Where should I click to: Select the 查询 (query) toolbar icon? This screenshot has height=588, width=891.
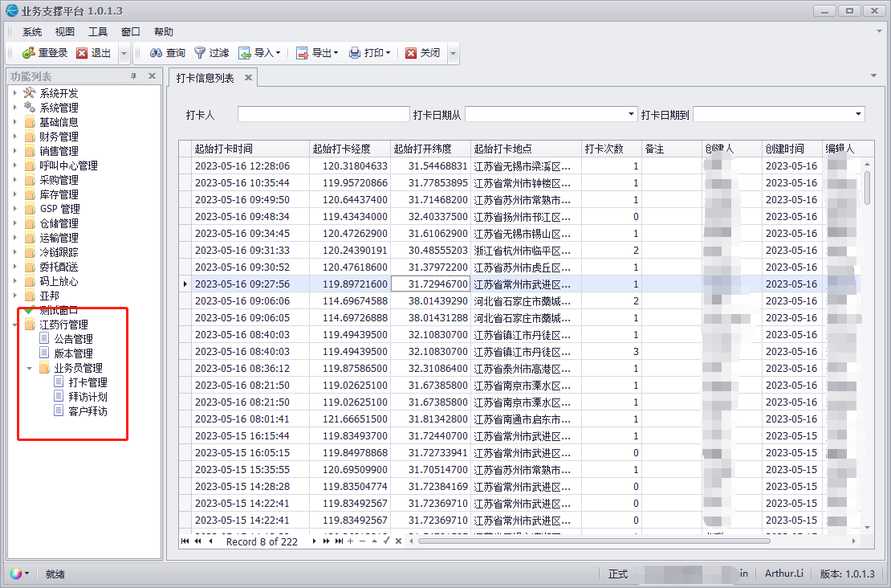(x=156, y=52)
